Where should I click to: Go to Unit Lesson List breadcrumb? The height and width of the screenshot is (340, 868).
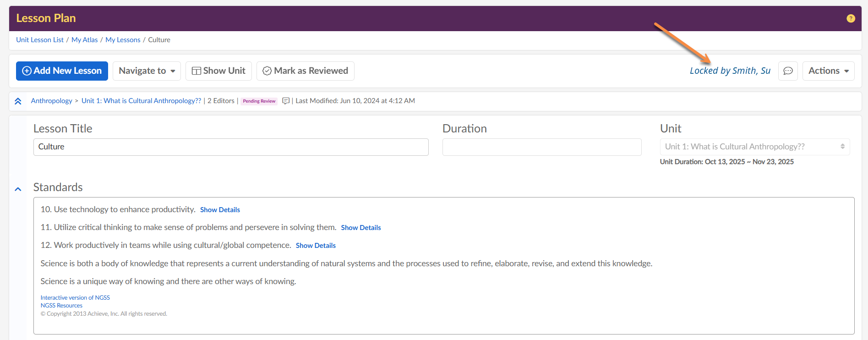tap(40, 40)
